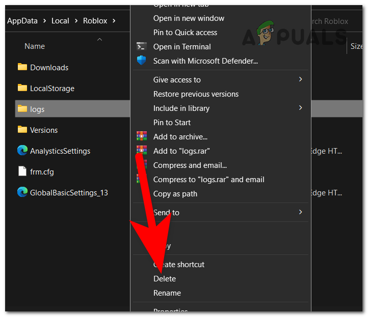Click the Downloads folder icon
This screenshot has height=317, width=368.
coord(22,67)
